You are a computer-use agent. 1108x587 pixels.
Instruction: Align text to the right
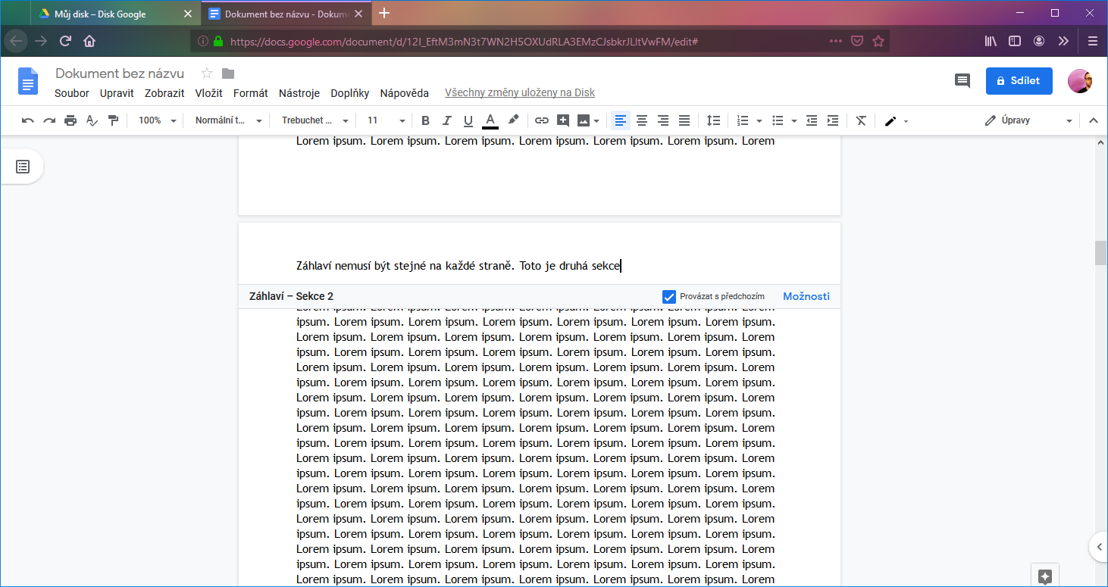[x=663, y=120]
